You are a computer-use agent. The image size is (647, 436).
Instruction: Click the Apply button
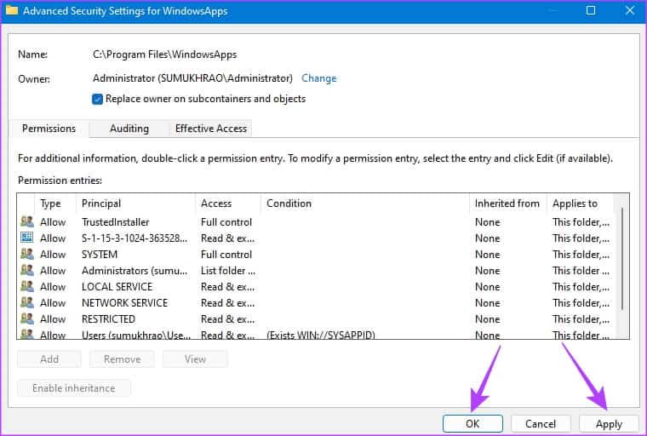(x=609, y=424)
